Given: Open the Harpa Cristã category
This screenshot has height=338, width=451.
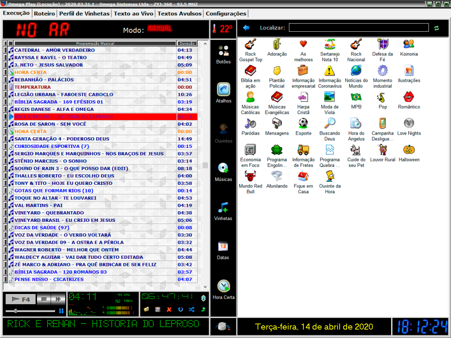Looking at the screenshot, I should pyautogui.click(x=303, y=98).
